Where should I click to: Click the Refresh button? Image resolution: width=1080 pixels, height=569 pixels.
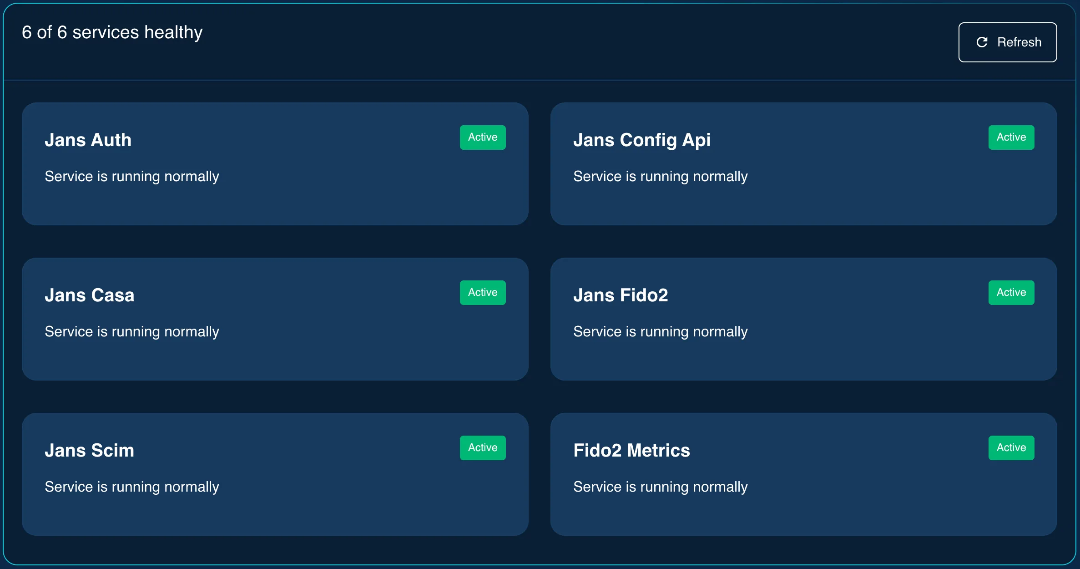pyautogui.click(x=1007, y=42)
